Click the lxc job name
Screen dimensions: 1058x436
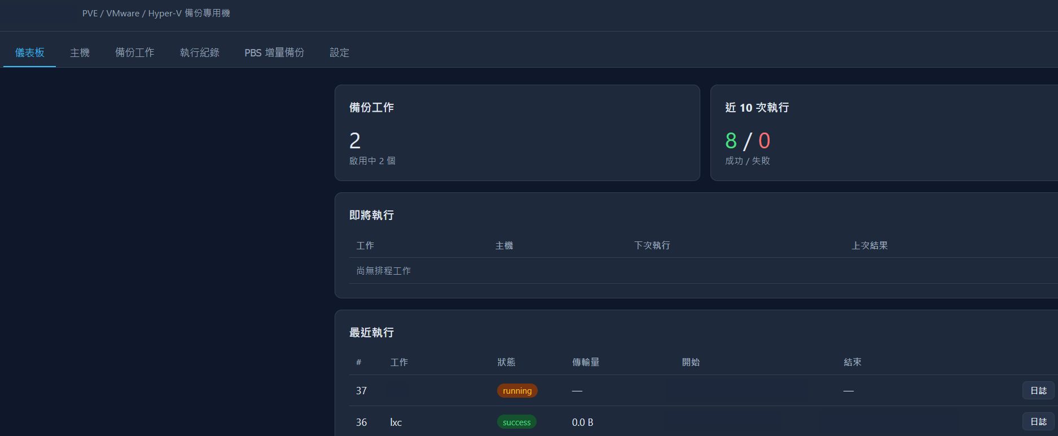pos(396,422)
